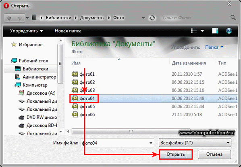The image size is (241, 167).
Task: Expand the Имя файла combo box arrow
Action: [151, 143]
